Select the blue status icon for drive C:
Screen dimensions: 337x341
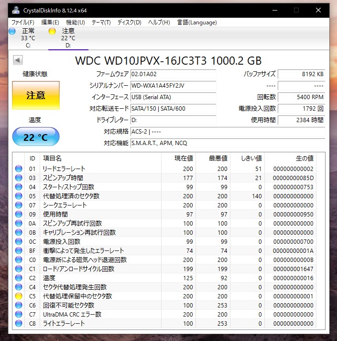click(x=12, y=31)
